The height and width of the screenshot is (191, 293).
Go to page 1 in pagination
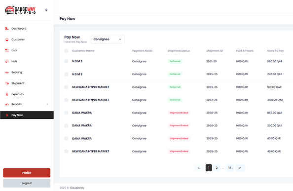point(209,168)
